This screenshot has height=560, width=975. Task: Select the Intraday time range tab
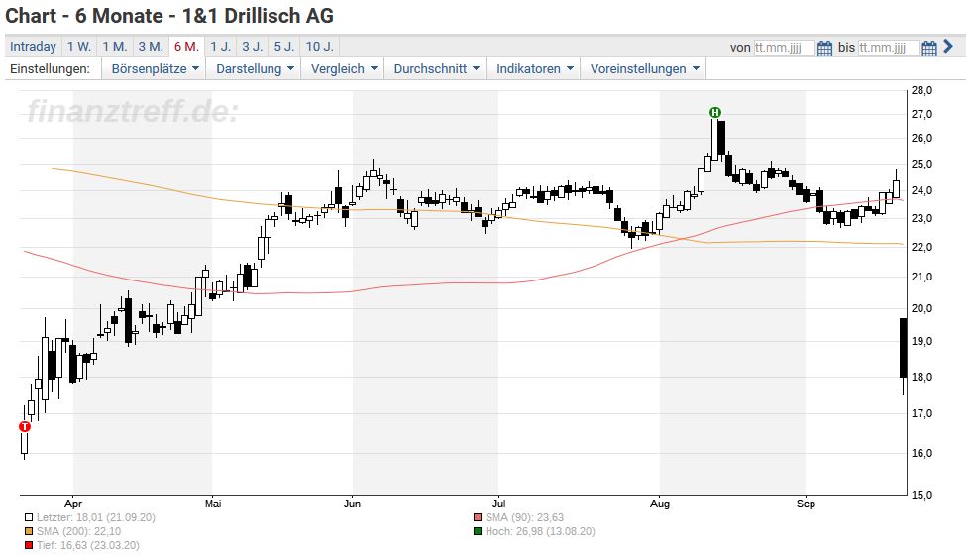(x=33, y=47)
